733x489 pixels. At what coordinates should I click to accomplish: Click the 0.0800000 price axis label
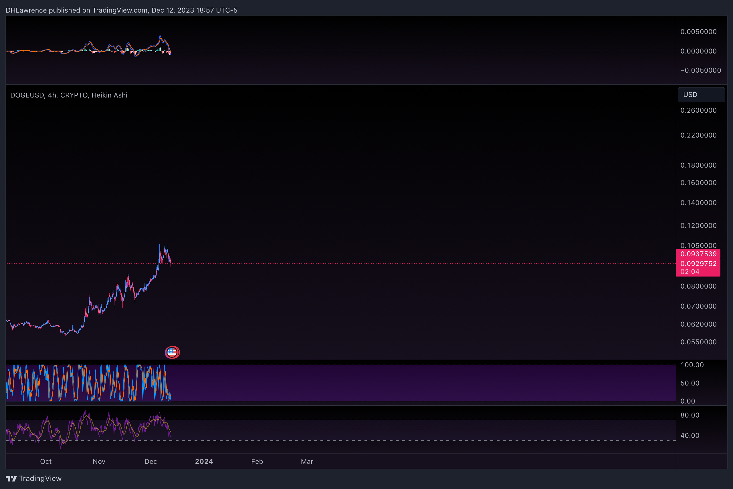[x=698, y=286]
